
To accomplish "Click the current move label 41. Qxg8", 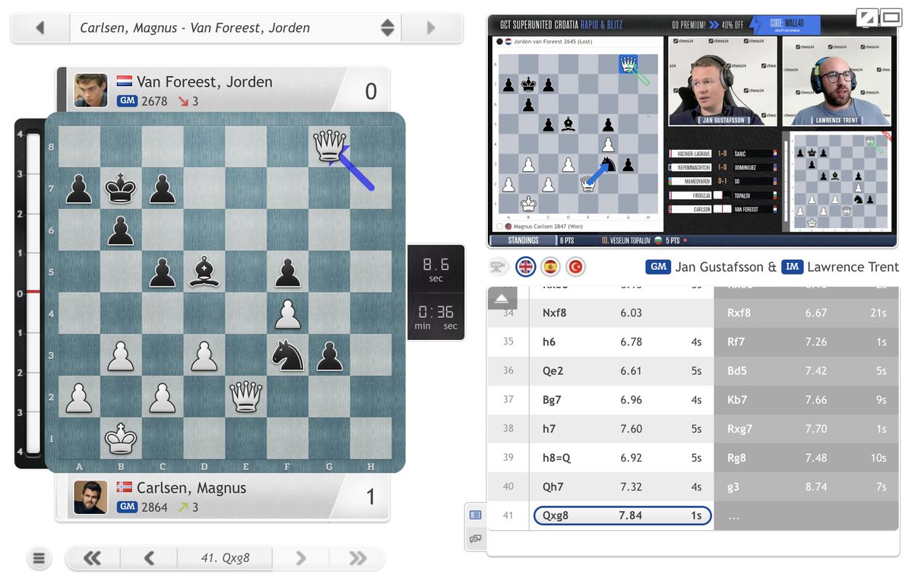I will pos(226,558).
